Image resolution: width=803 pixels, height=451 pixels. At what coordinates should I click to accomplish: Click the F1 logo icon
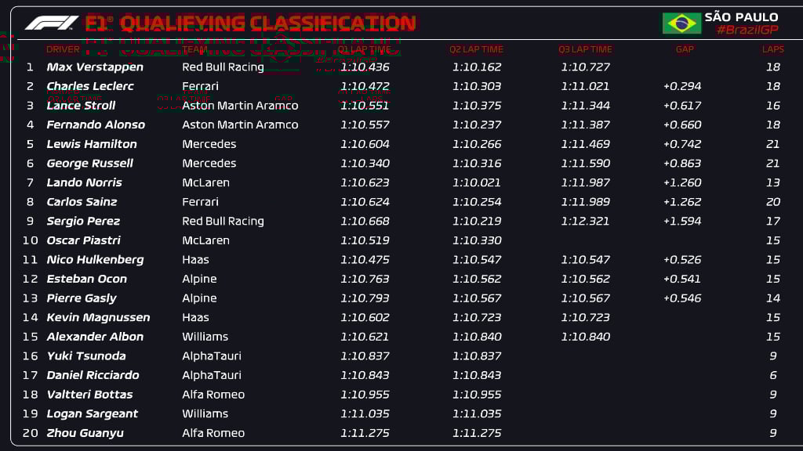click(52, 23)
